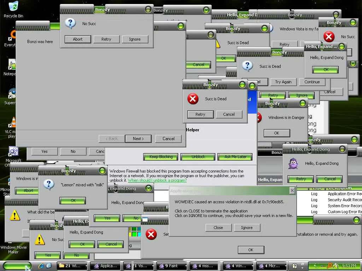The height and width of the screenshot is (271, 362).
Task: Click green Abort button in Windows is in dialog
Action: [x=27, y=191]
